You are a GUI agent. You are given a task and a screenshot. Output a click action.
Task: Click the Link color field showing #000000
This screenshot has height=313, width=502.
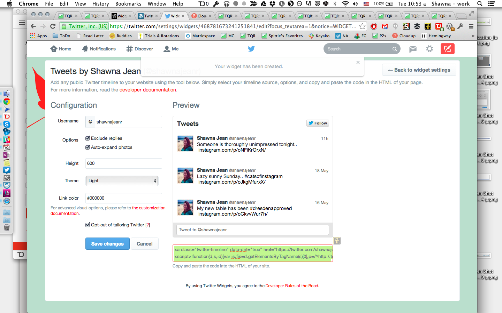pos(123,198)
